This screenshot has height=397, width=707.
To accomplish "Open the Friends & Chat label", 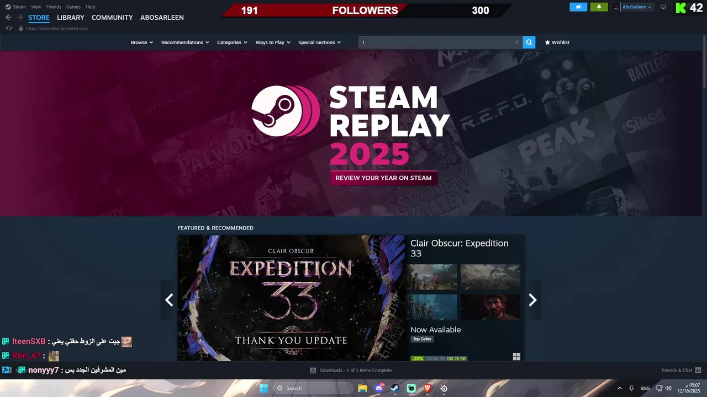I will point(677,371).
